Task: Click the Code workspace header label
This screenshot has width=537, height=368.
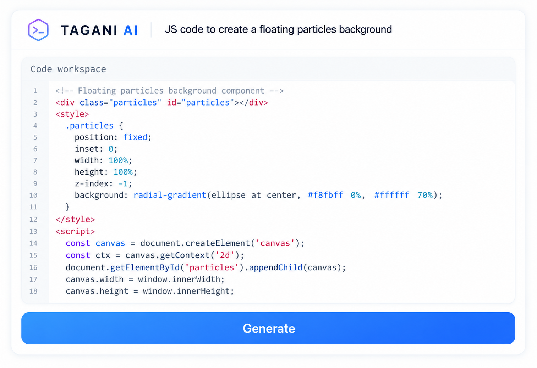Action: click(68, 69)
